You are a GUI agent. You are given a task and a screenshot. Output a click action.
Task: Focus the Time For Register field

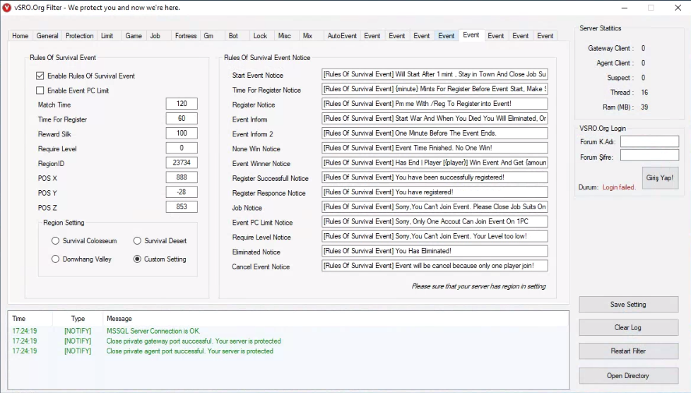182,118
